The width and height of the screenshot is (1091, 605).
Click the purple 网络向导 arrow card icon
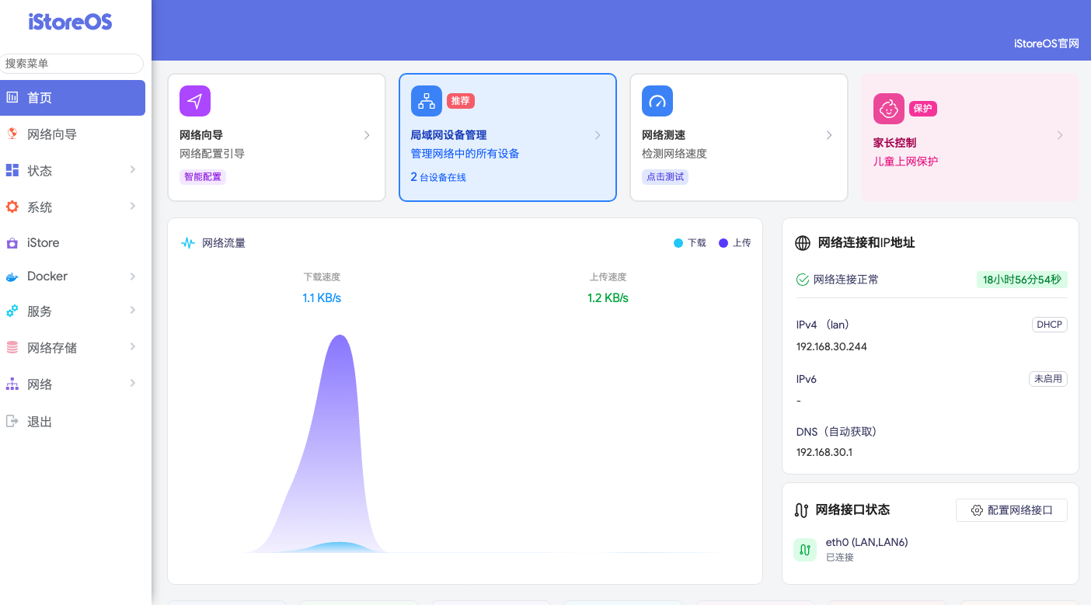195,101
